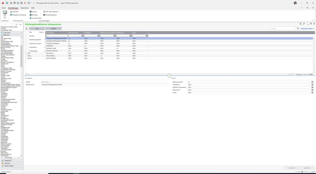Click the Bezeichnung* input field
The image size is (316, 174).
104,85
